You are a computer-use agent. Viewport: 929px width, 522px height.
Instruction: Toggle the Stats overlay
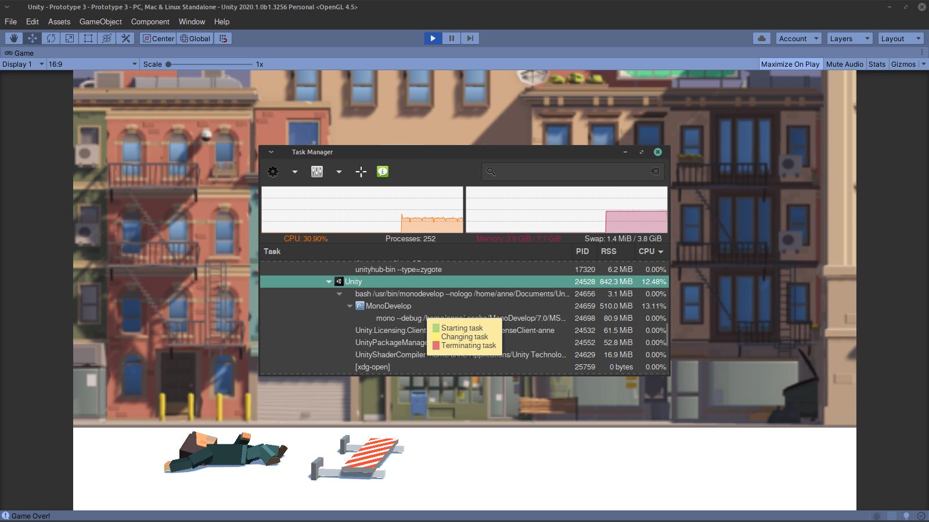point(877,64)
